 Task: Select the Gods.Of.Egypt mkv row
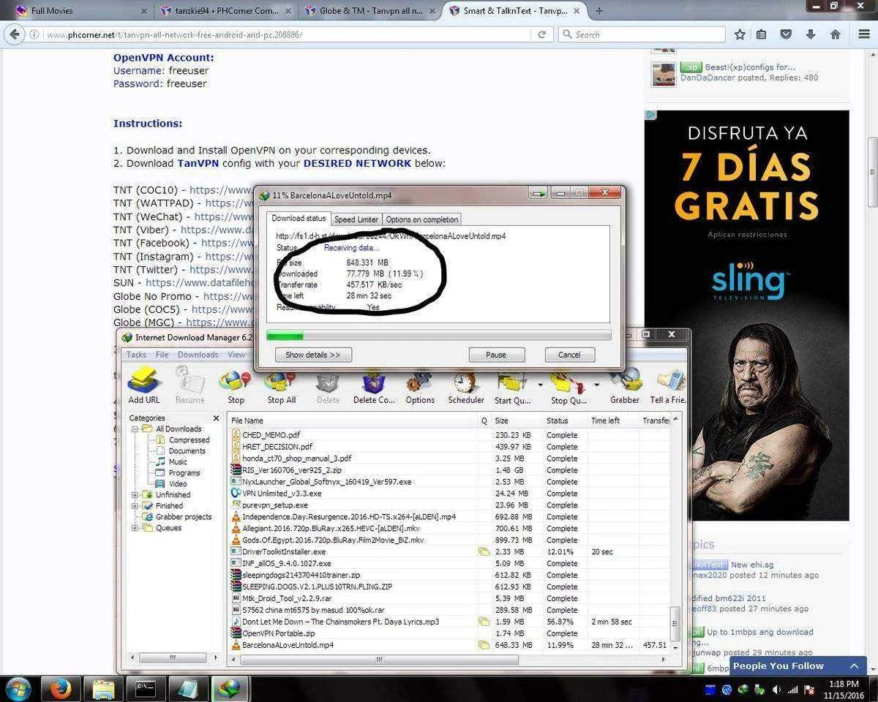[449, 540]
